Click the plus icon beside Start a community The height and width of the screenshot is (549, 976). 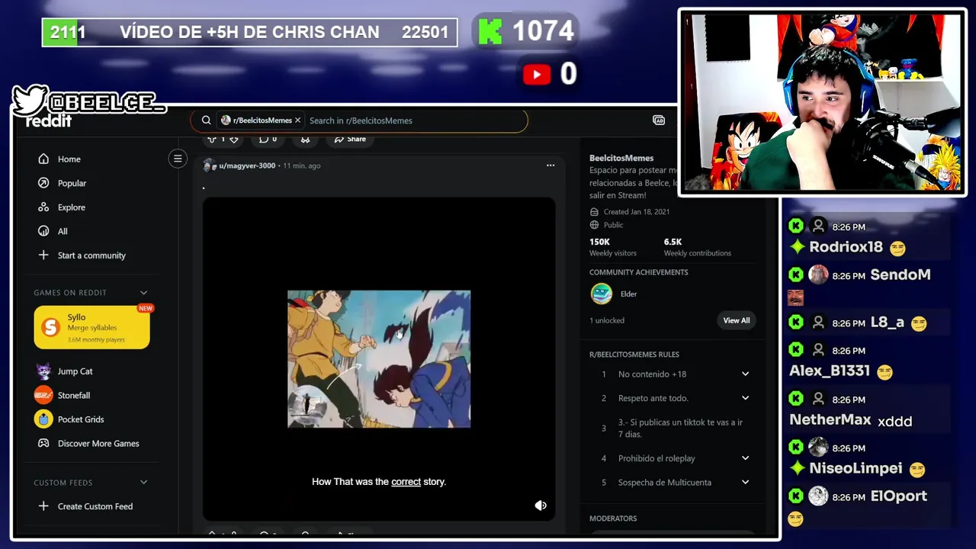pyautogui.click(x=43, y=255)
